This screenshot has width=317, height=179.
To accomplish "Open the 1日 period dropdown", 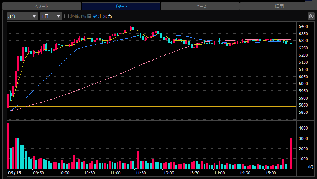I will tap(51, 16).
